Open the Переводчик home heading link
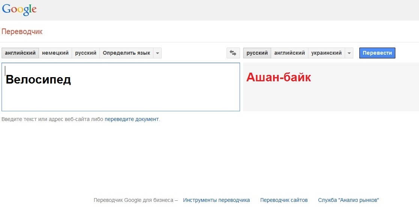The width and height of the screenshot is (419, 212). click(22, 32)
